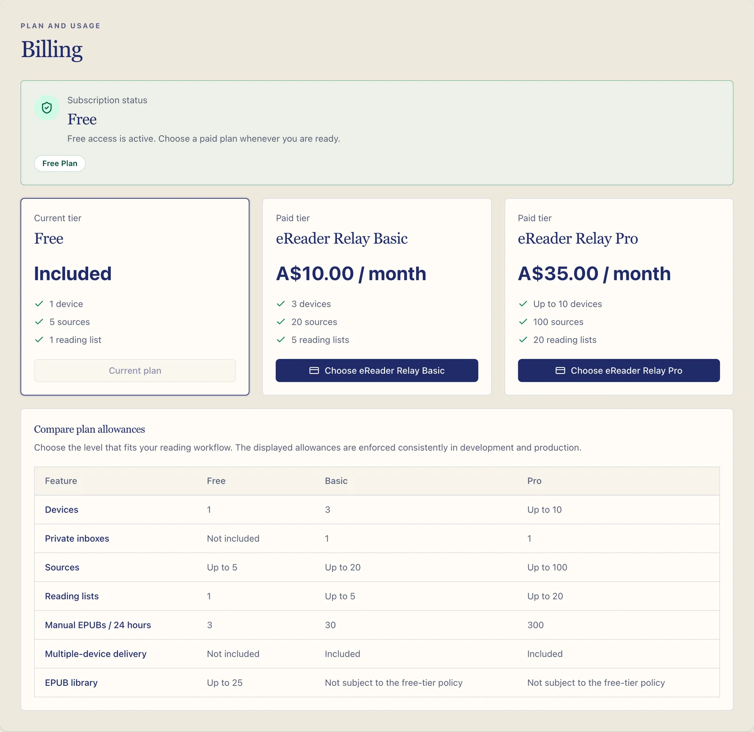
Task: Click the PLAN AND USAGE label
Action: click(x=61, y=26)
